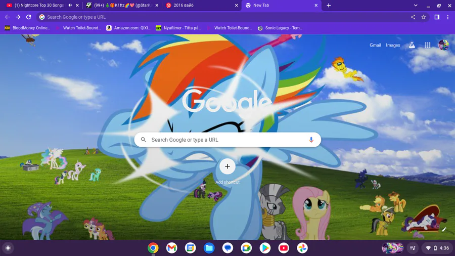Focus the Google search box
The height and width of the screenshot is (256, 455).
point(227,140)
